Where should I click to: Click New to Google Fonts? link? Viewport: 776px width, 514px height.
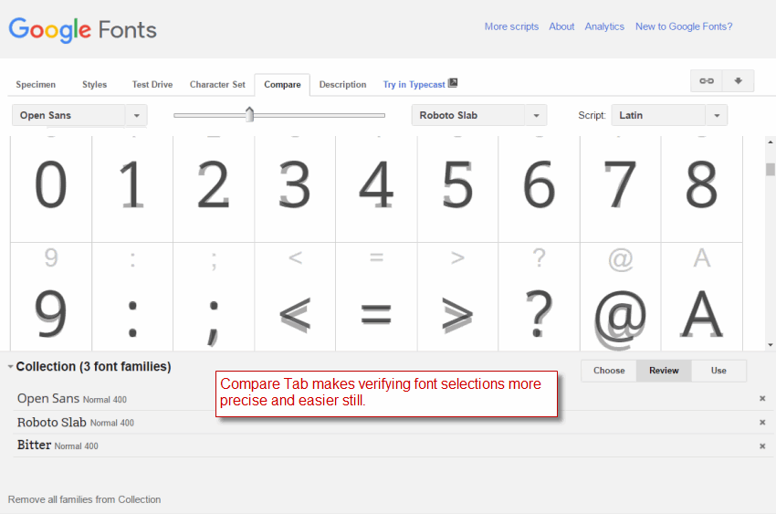point(684,26)
